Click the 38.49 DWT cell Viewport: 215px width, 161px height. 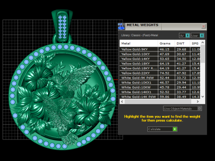[x=182, y=97]
